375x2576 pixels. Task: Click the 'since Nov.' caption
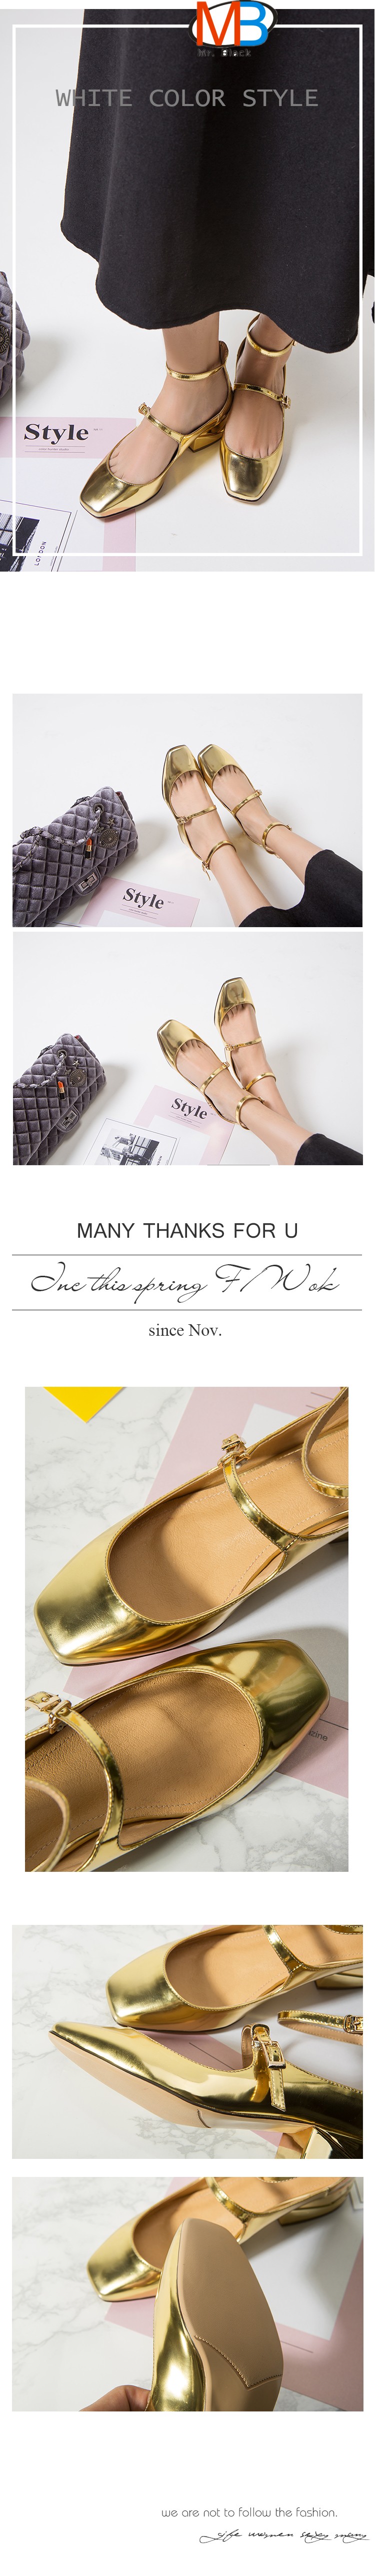(x=185, y=1330)
